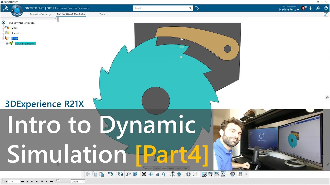Select the Zoom magnifier tool
Screen dimensions: 330x185
[163, 174]
